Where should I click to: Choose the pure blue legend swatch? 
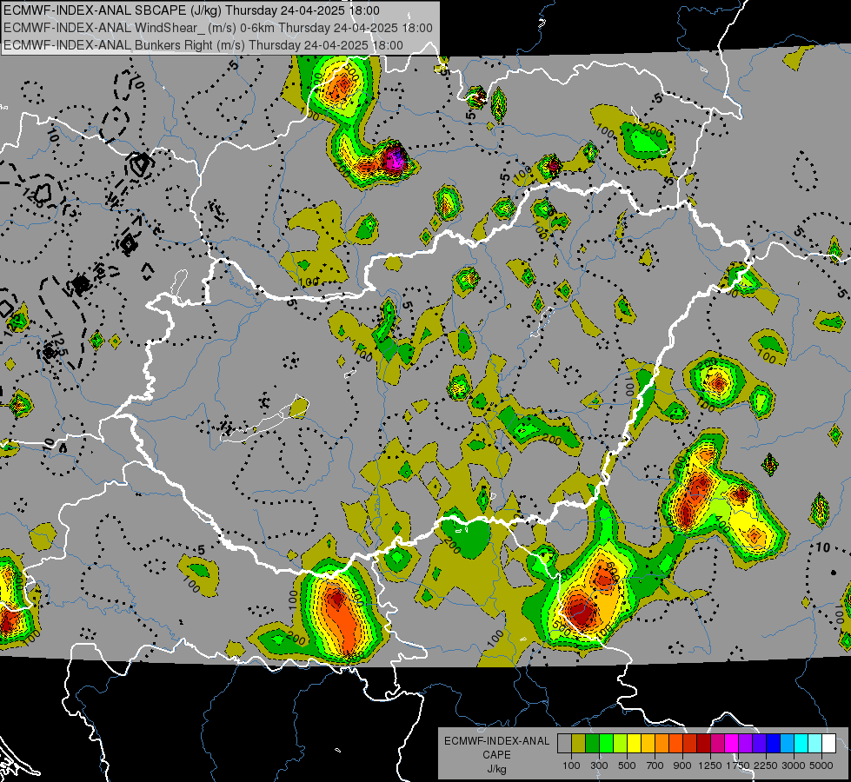point(774,743)
